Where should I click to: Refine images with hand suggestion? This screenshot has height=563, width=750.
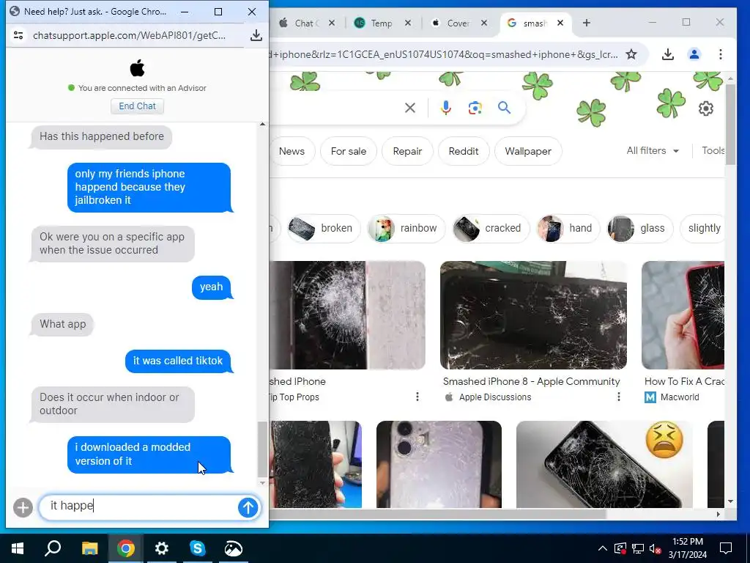[x=568, y=229]
